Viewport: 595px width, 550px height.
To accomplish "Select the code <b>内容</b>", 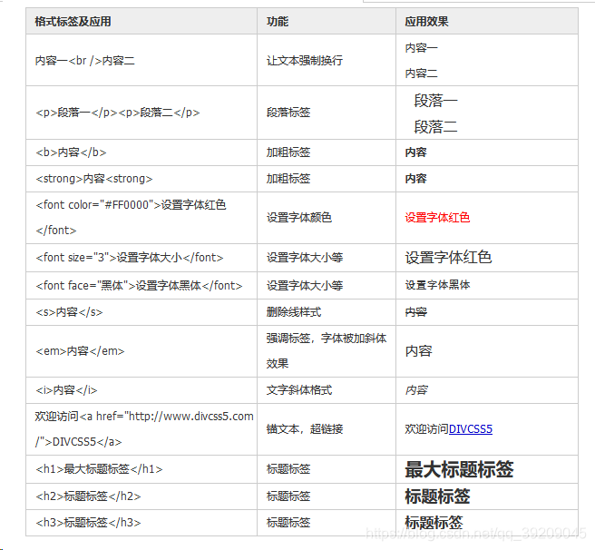I will 71,152.
